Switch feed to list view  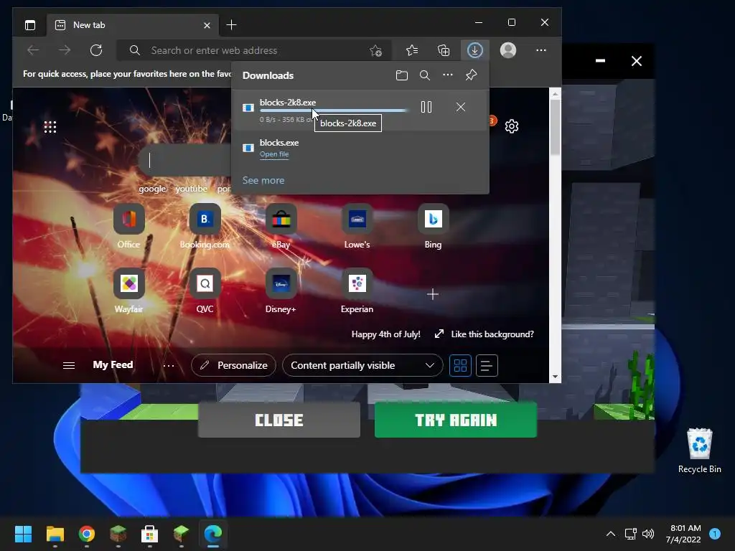tap(487, 365)
